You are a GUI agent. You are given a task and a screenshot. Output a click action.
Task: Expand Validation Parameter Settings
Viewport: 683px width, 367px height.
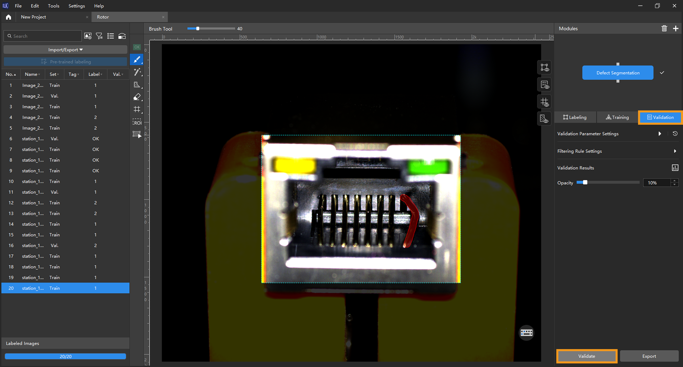(660, 133)
